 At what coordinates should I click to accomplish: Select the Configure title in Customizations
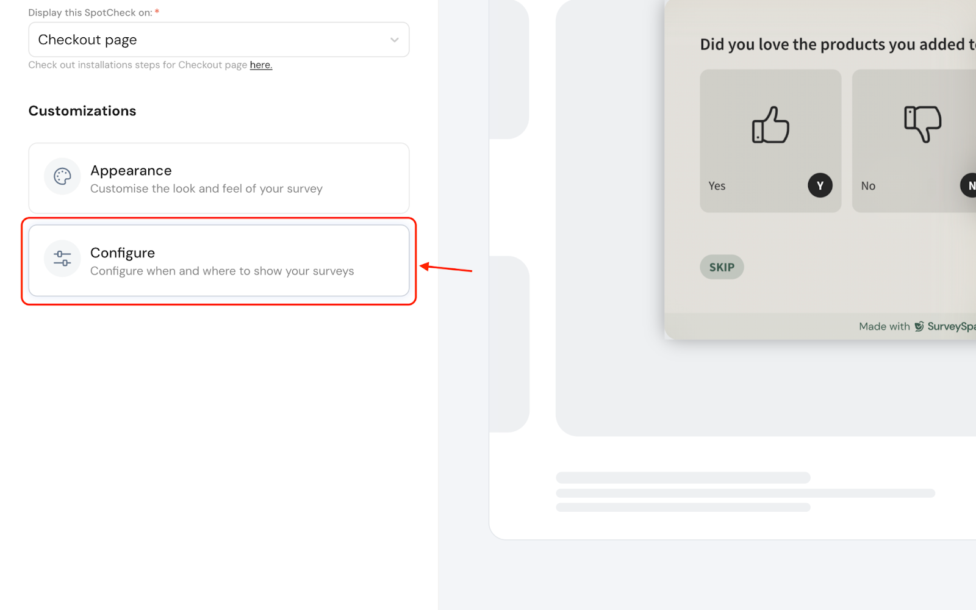pos(123,253)
